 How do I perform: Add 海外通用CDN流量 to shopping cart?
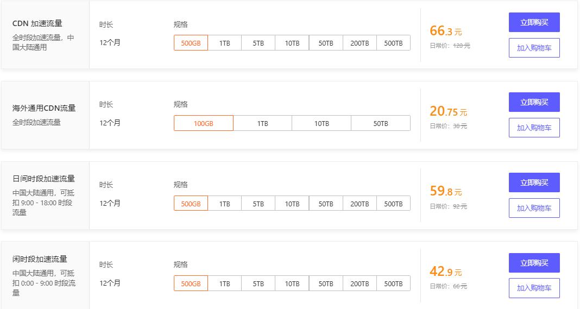[534, 128]
